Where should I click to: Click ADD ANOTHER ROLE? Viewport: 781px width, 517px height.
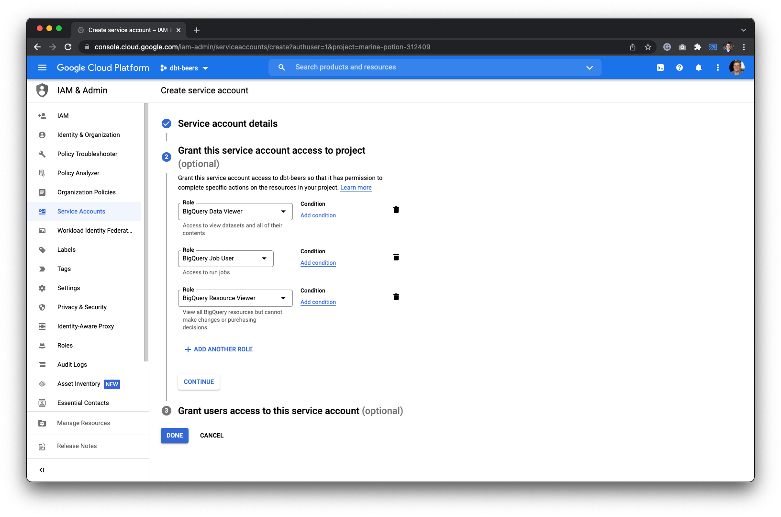pos(219,349)
